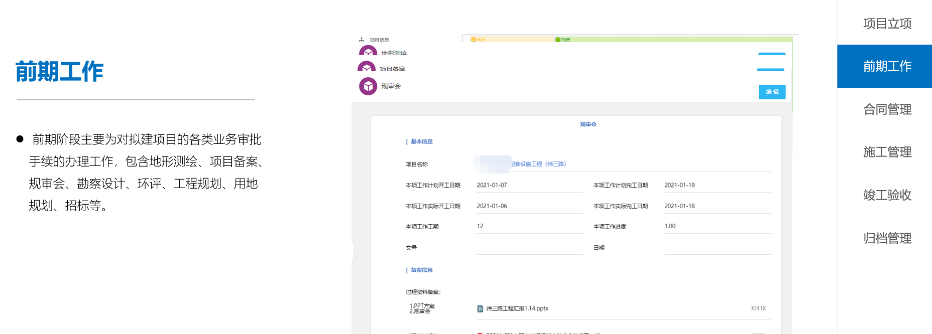Viewport: 932px width, 334px height.
Task: Click the project name link 配套设施工程（纬三路）
Action: point(539,164)
